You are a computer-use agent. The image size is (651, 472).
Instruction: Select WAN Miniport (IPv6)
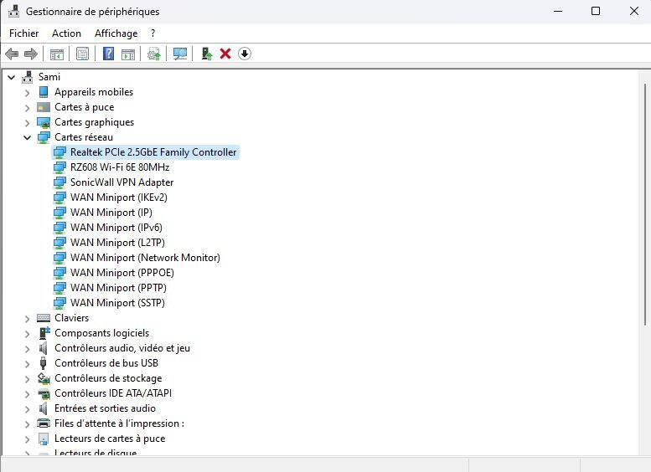116,228
